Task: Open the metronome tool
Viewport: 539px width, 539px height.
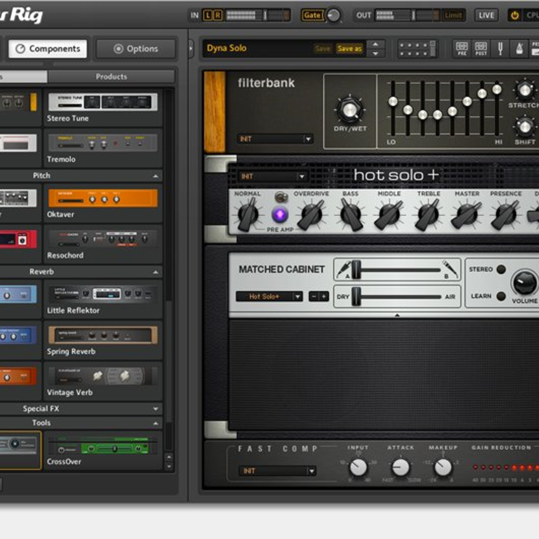Action: (x=519, y=48)
